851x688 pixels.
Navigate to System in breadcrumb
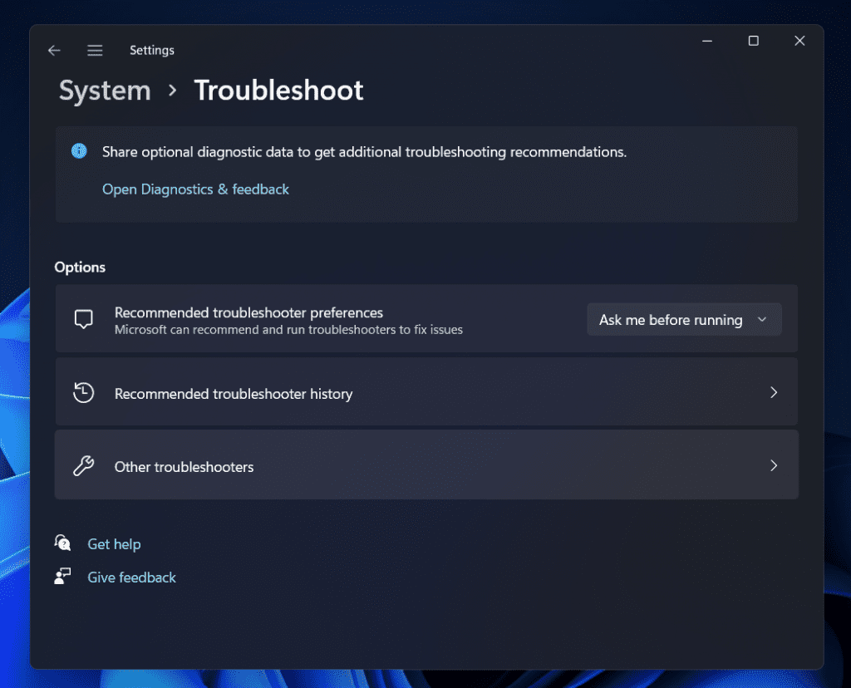coord(105,90)
